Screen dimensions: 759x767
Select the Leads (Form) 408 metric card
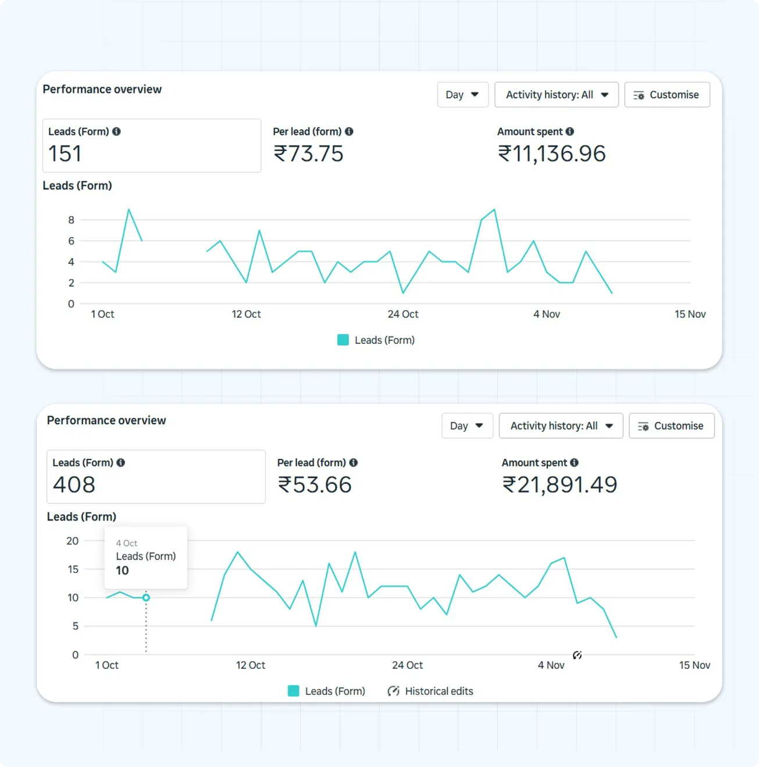[x=156, y=477]
